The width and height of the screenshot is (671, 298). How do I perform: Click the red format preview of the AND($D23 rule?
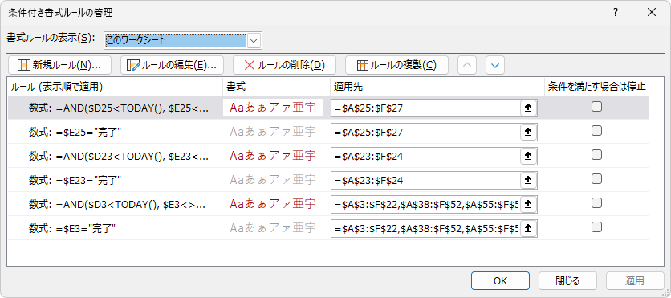point(273,155)
